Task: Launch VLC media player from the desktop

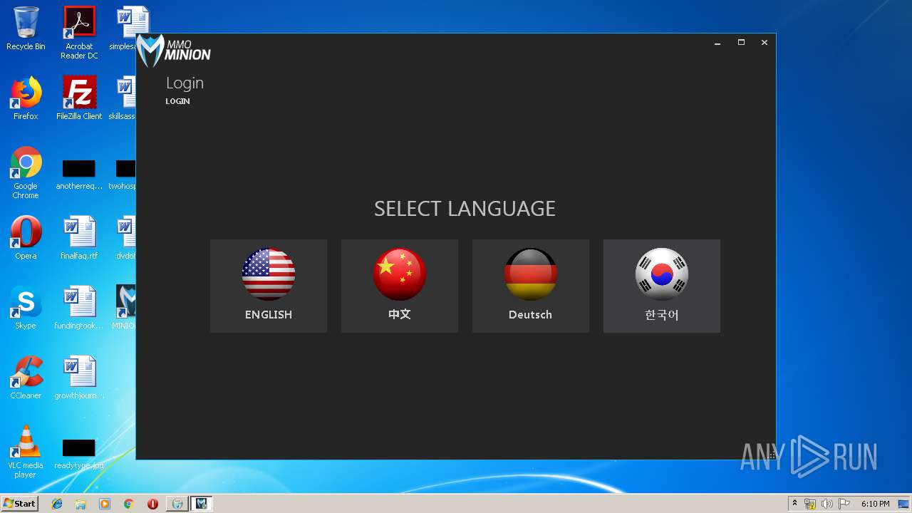Action: 26,452
